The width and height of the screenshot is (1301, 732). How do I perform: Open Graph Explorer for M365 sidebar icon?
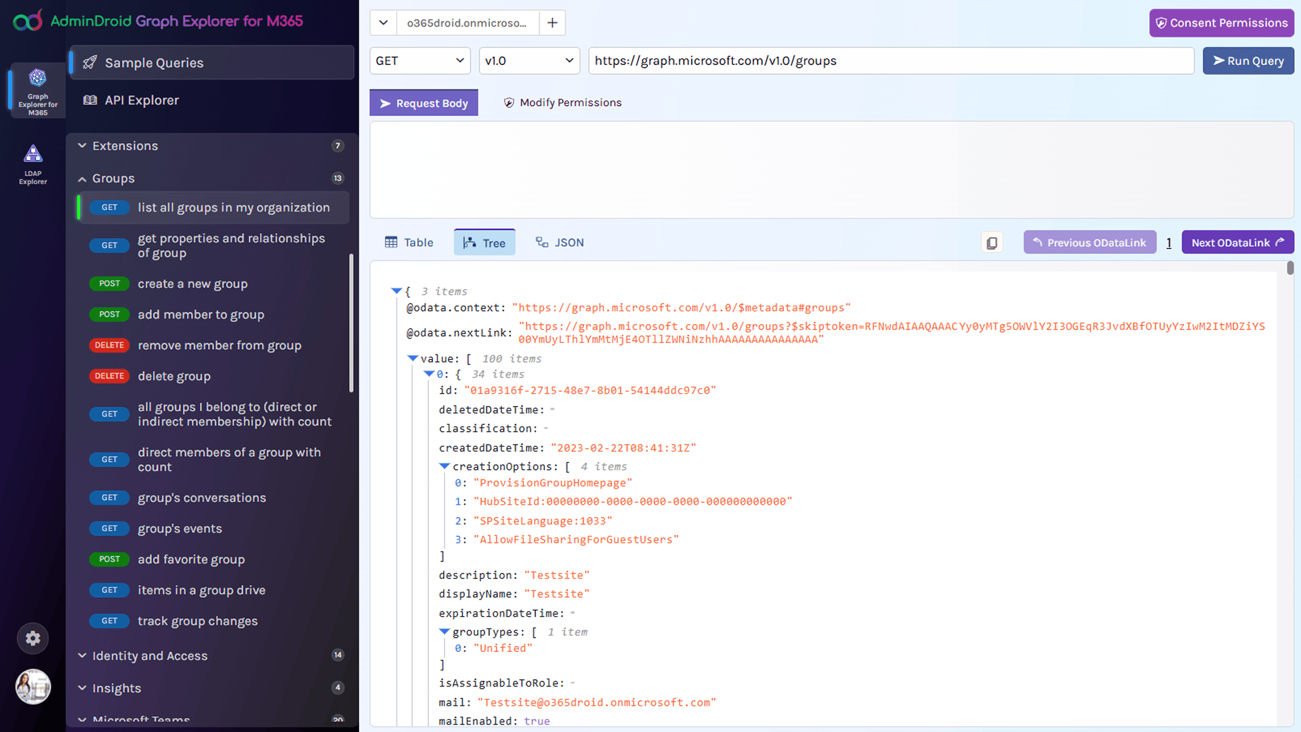tap(37, 90)
